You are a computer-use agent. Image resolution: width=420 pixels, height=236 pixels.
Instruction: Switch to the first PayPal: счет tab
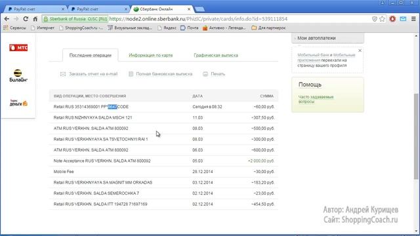35,9
